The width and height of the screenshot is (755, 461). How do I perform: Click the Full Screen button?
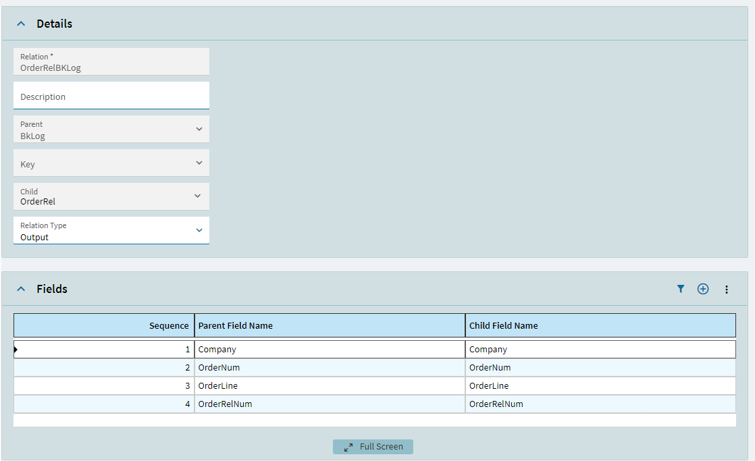point(373,446)
